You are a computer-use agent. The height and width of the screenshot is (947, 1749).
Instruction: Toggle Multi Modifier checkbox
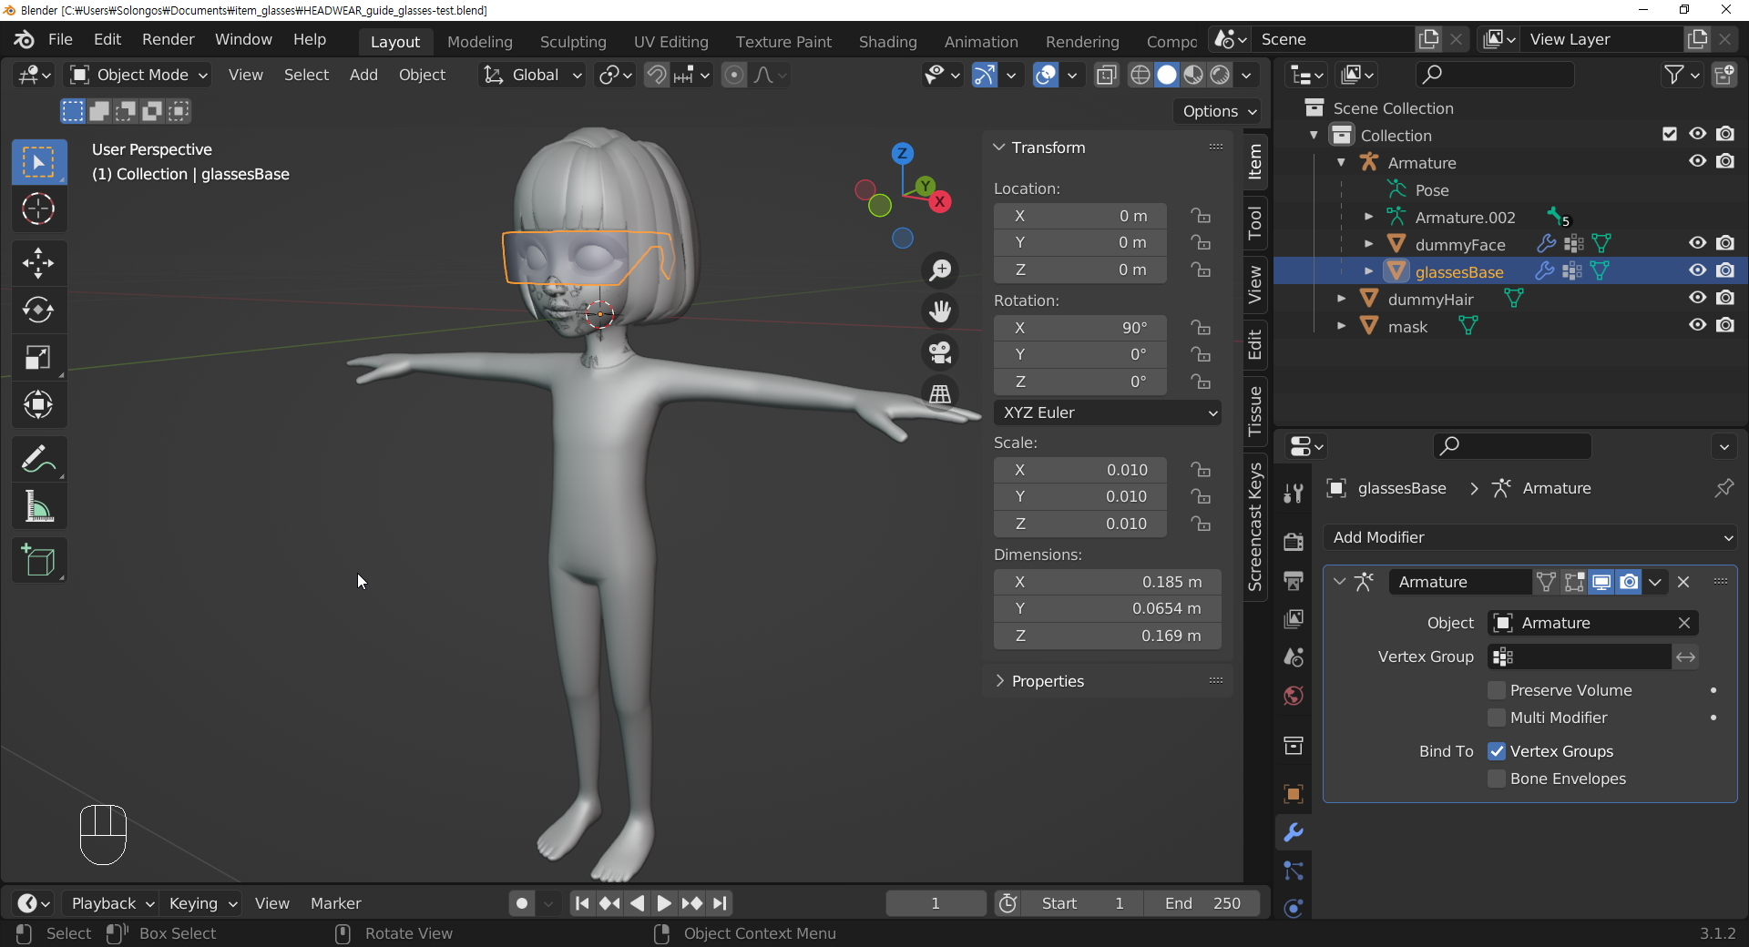click(1496, 718)
